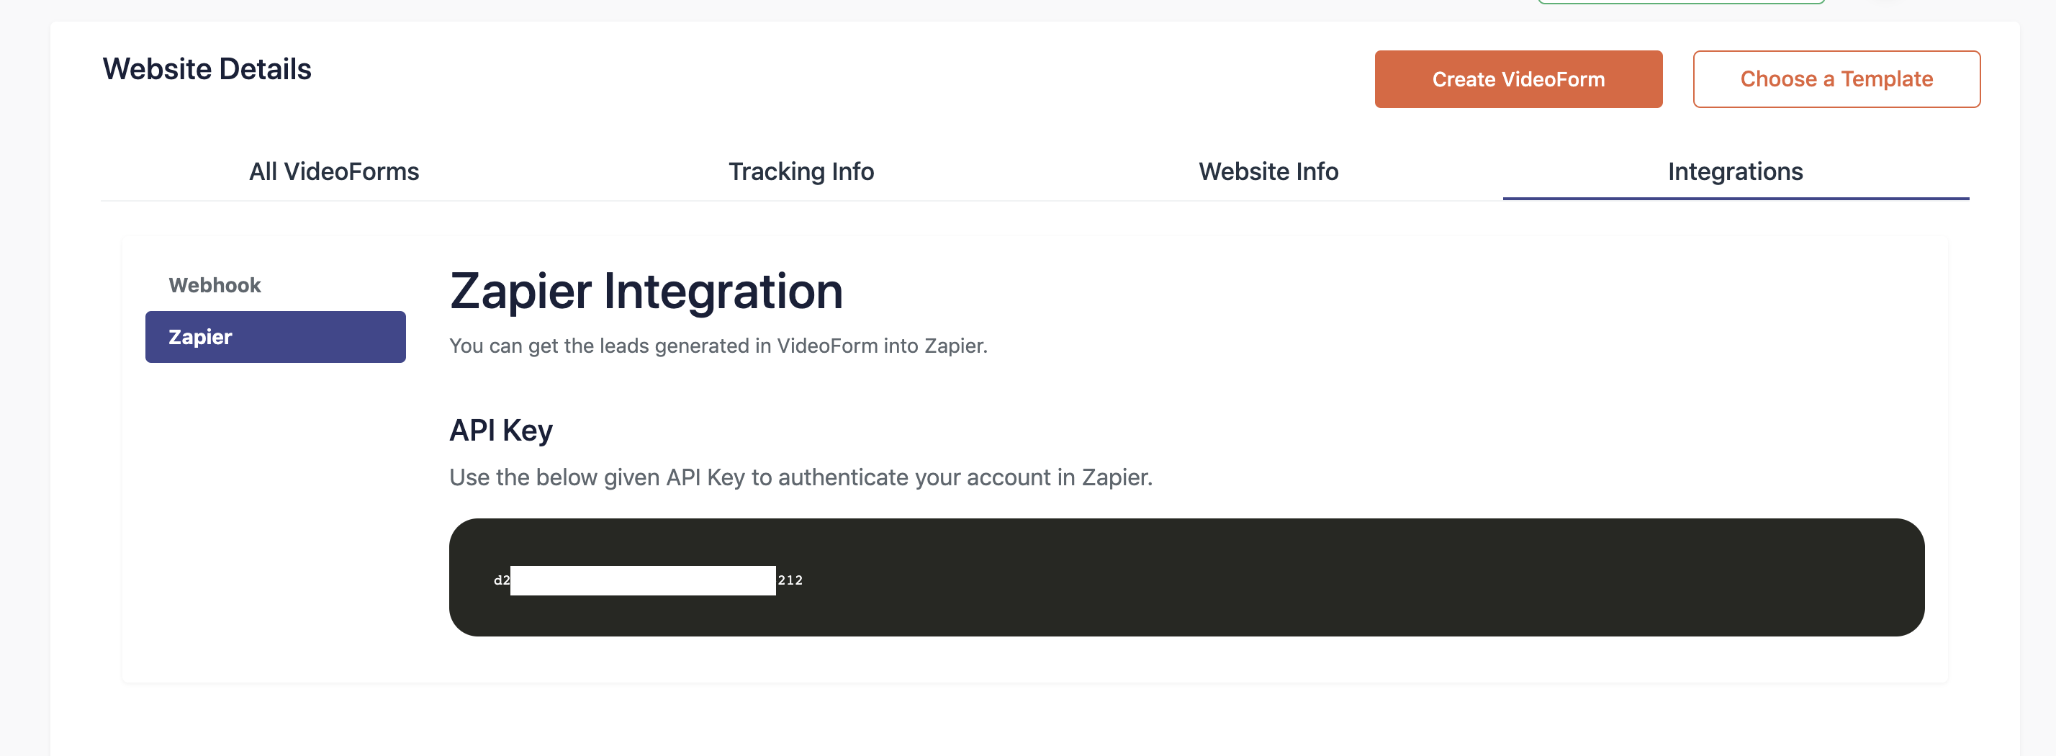Select the Integrations tab

click(1735, 171)
